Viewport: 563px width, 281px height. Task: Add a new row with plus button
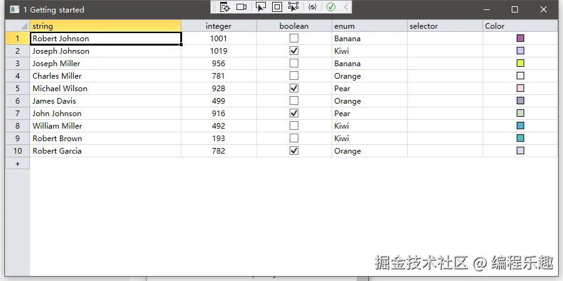click(x=18, y=164)
